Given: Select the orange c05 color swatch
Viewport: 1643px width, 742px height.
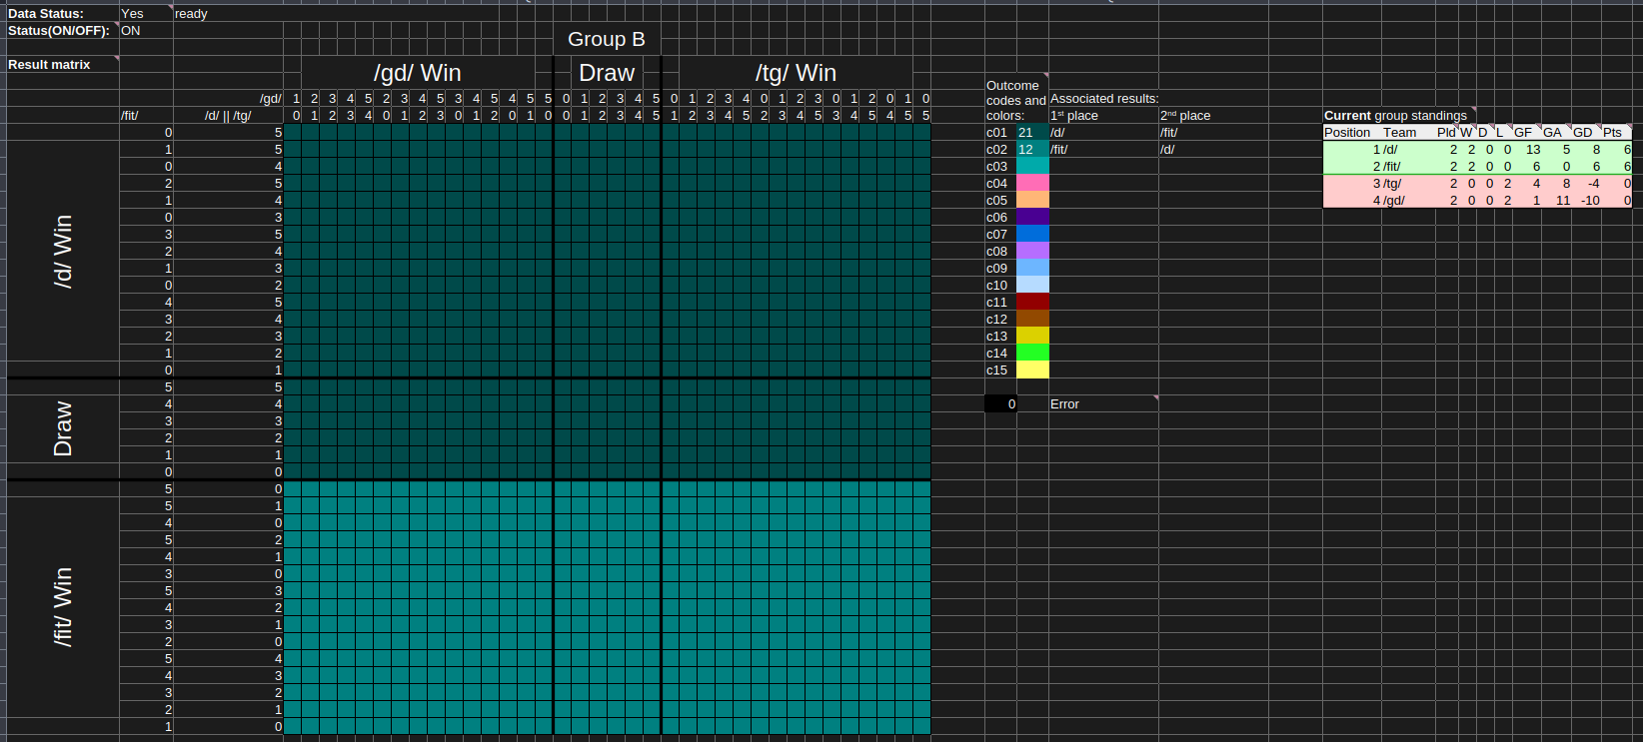Looking at the screenshot, I should coord(1032,201).
